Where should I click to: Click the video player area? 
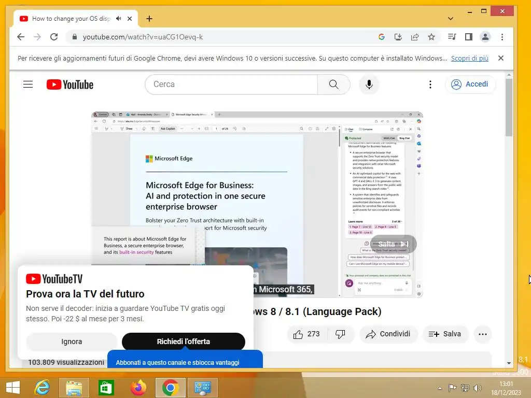[x=257, y=204]
